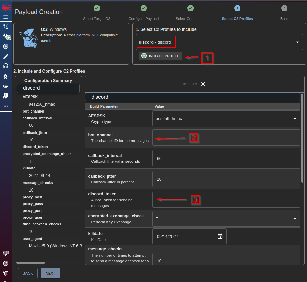Click the Build Parameter column header
The height and width of the screenshot is (282, 307).
coord(104,106)
